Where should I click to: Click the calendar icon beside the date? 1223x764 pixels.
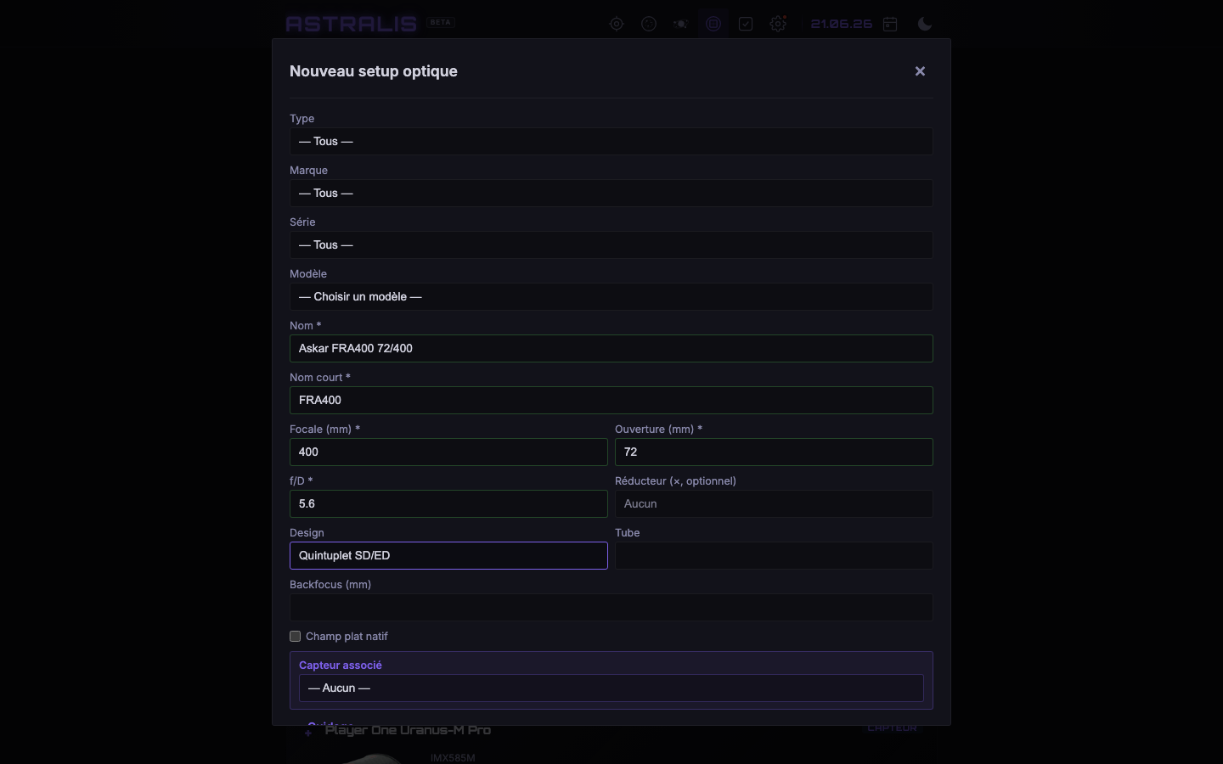coord(890,24)
